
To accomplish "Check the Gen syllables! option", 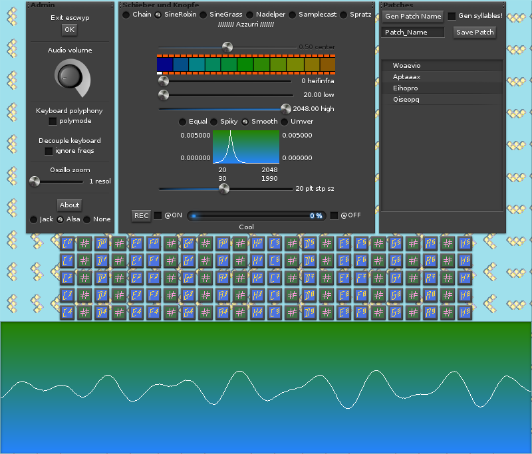I will pos(452,16).
